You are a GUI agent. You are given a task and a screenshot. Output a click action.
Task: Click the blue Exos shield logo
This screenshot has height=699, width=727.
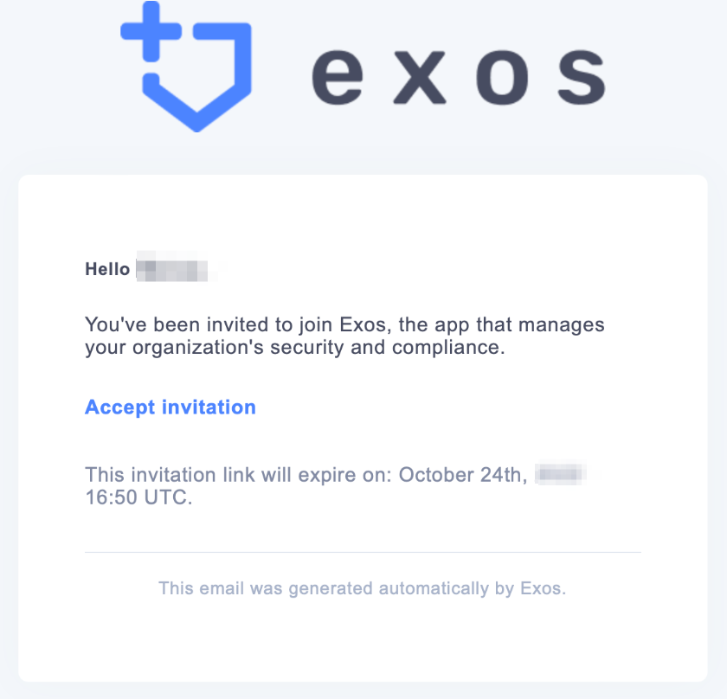pos(186,67)
